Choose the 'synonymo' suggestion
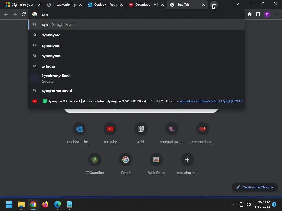 coord(137,56)
